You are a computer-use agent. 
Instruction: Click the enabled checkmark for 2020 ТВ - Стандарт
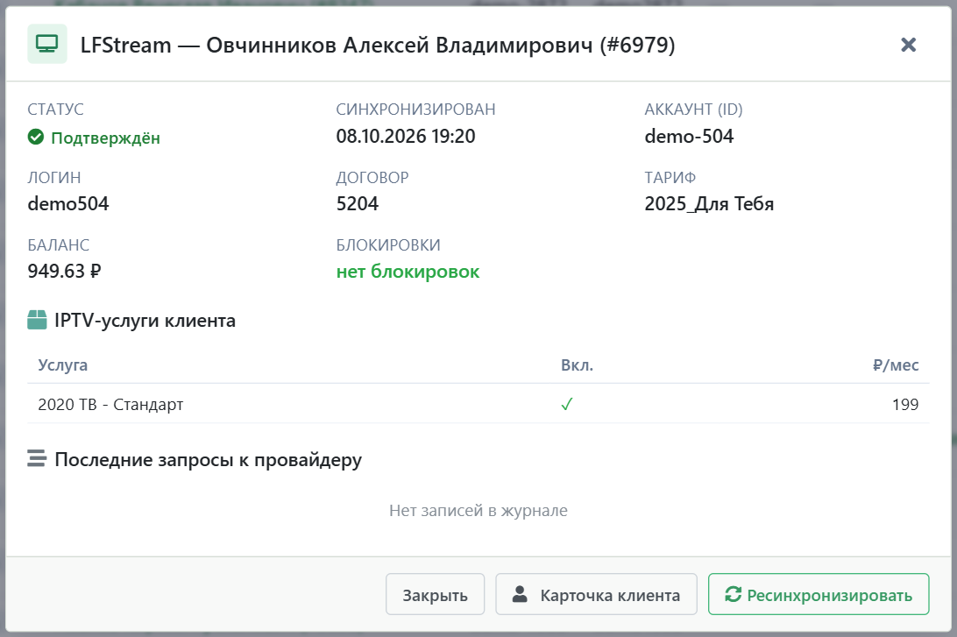point(567,404)
